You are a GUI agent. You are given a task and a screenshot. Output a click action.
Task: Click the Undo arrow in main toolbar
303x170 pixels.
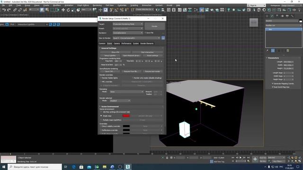(4, 10)
